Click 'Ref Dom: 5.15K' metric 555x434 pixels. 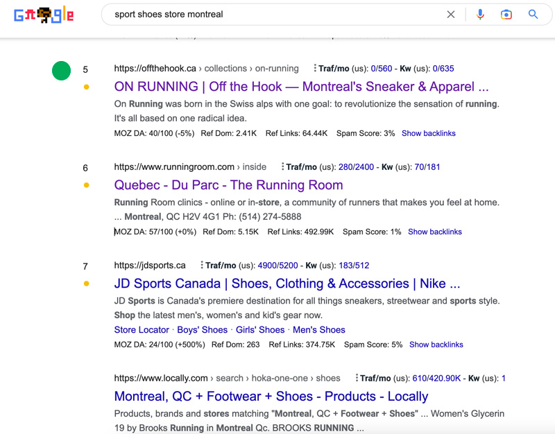(x=230, y=232)
